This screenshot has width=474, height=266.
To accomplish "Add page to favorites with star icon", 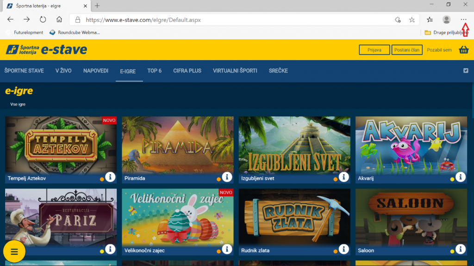I will coord(412,20).
